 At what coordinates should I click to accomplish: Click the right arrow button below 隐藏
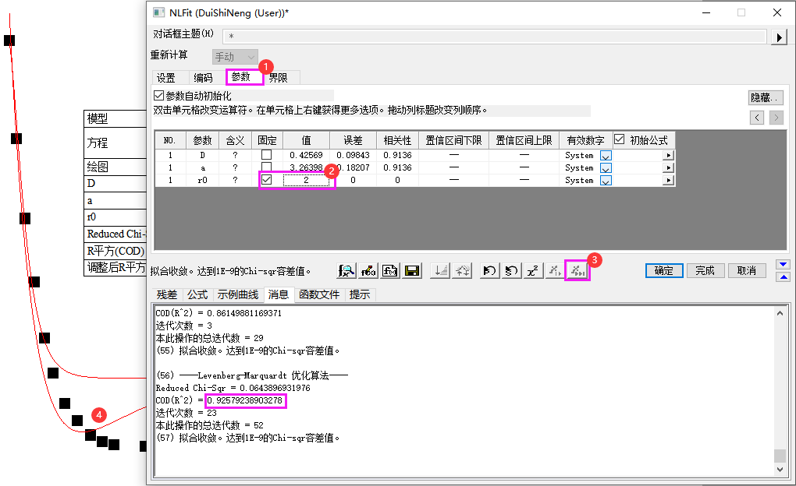point(776,118)
